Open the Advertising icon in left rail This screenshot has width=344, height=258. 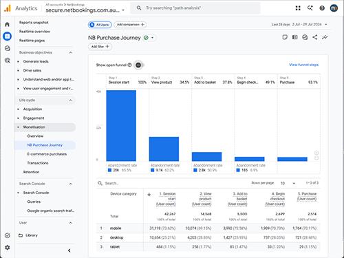8,61
